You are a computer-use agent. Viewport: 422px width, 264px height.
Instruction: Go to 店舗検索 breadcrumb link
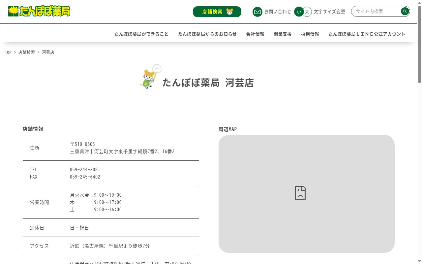click(26, 52)
